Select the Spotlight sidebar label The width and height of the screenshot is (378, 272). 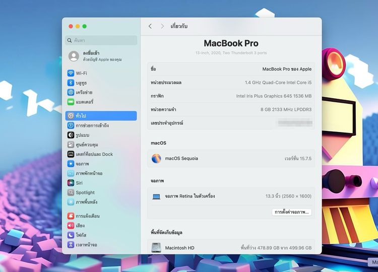tap(85, 192)
